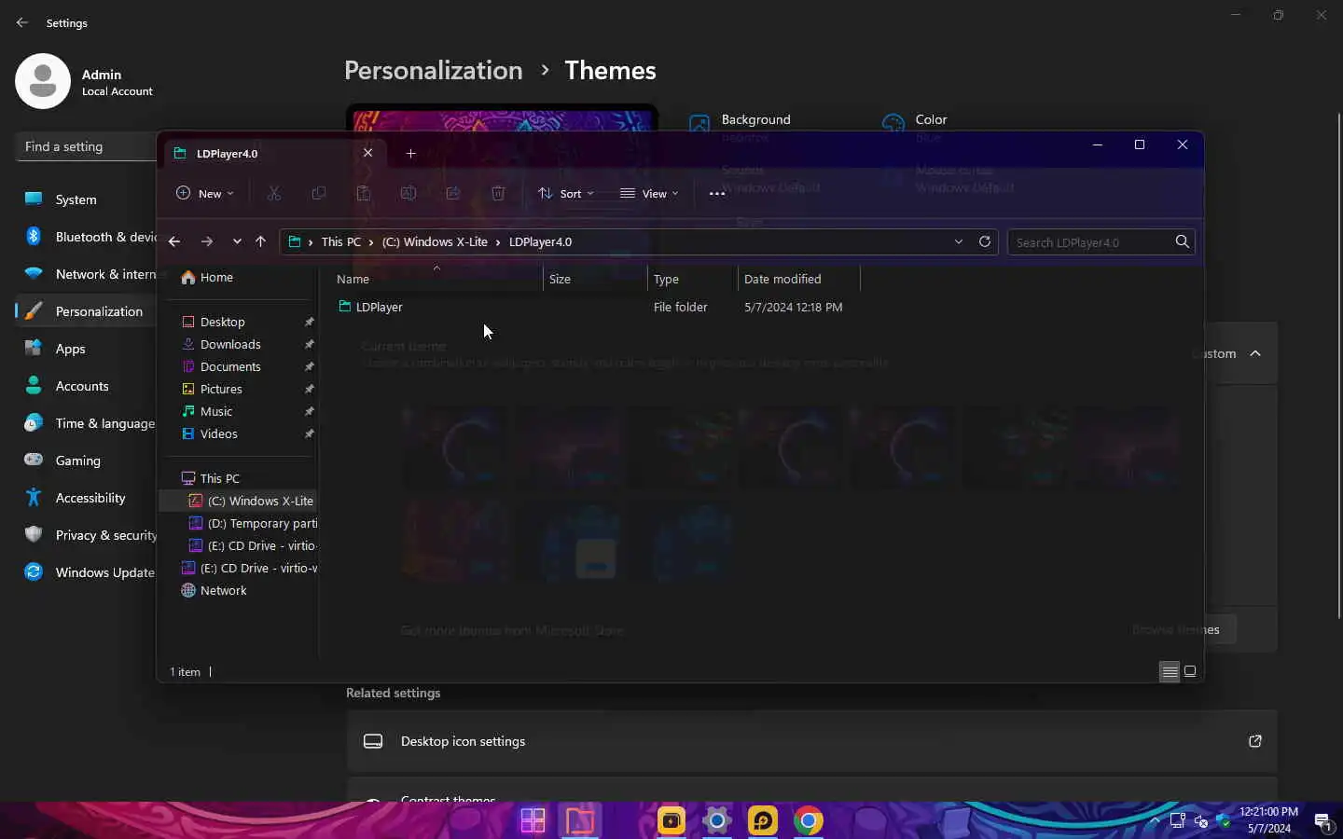Open Start menu from taskbar
Image resolution: width=1343 pixels, height=839 pixels.
[x=533, y=820]
